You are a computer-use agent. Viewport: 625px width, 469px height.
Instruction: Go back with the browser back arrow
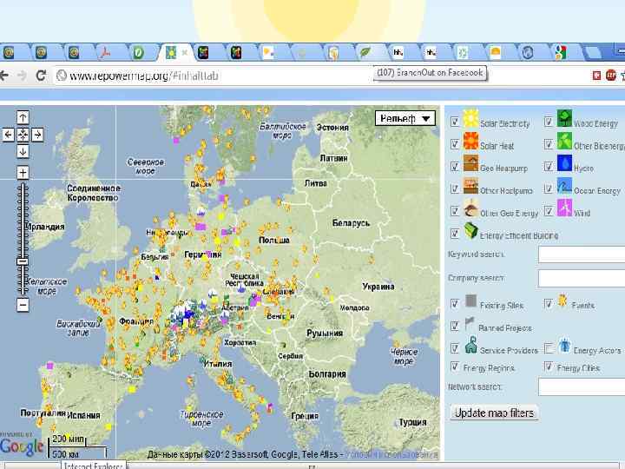4,76
